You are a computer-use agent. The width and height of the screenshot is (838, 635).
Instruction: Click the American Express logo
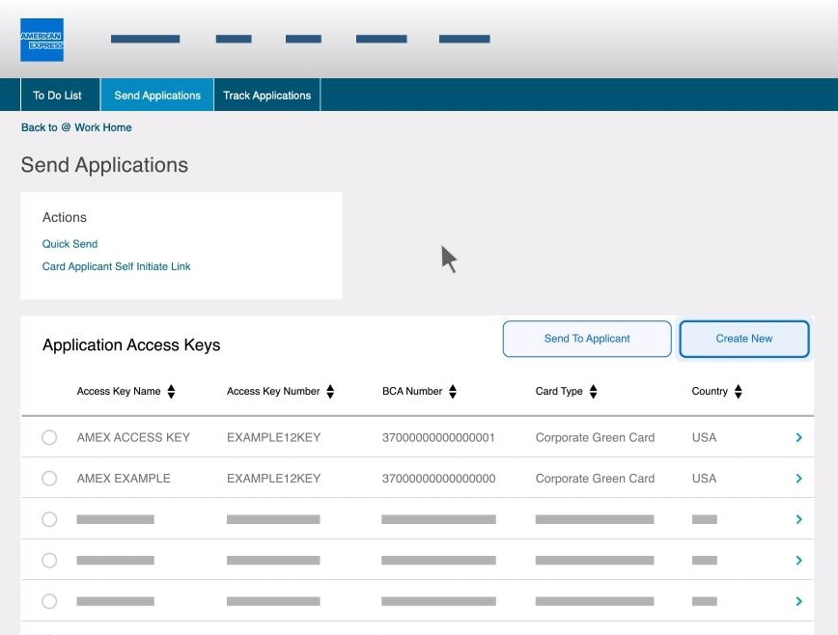(42, 40)
